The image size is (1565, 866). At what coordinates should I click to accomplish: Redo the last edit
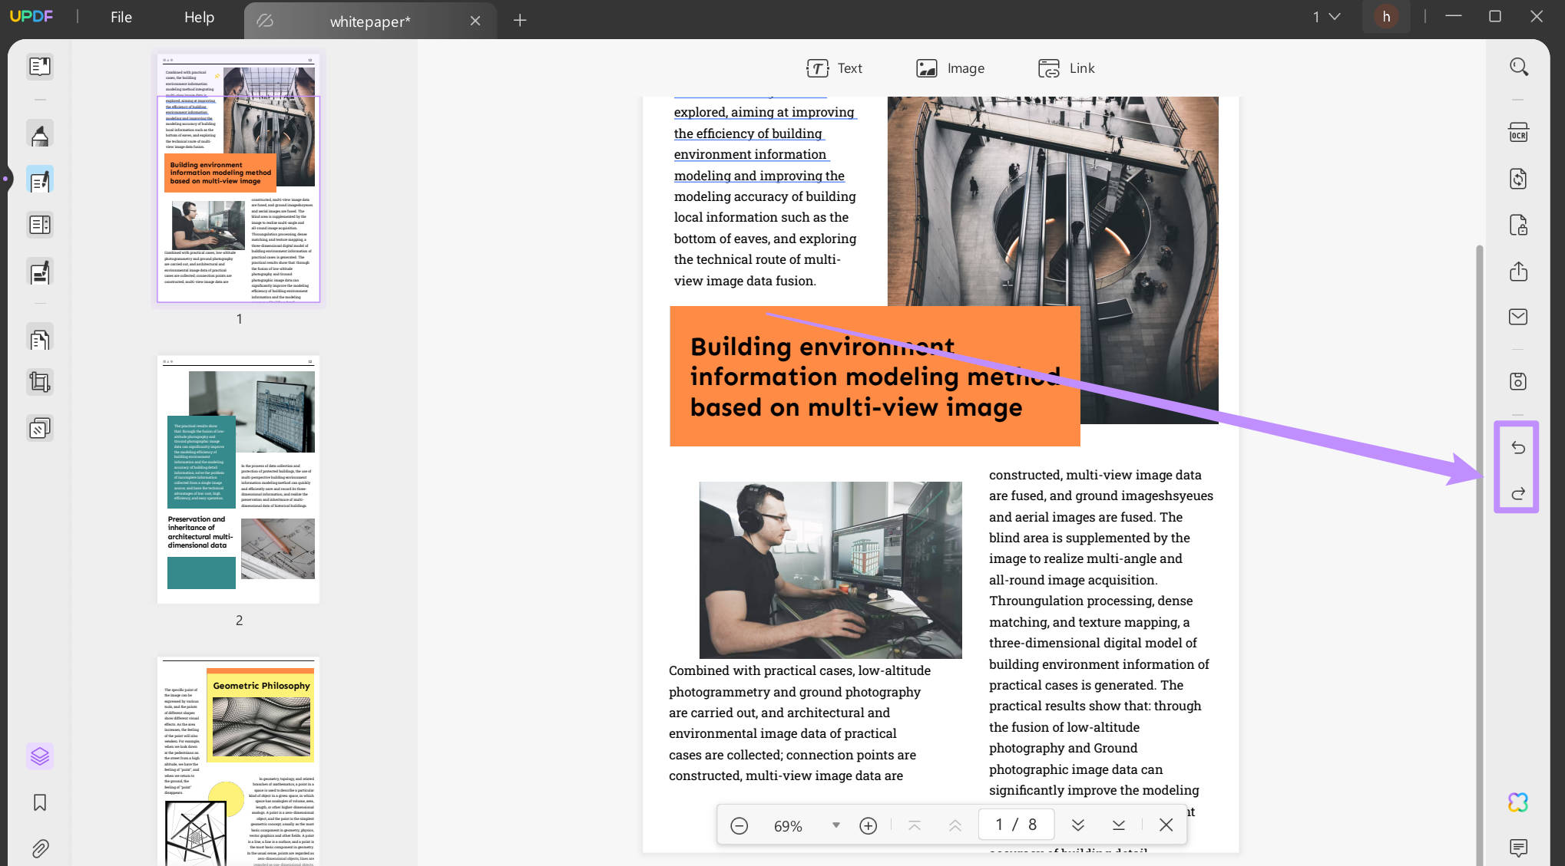(x=1518, y=493)
